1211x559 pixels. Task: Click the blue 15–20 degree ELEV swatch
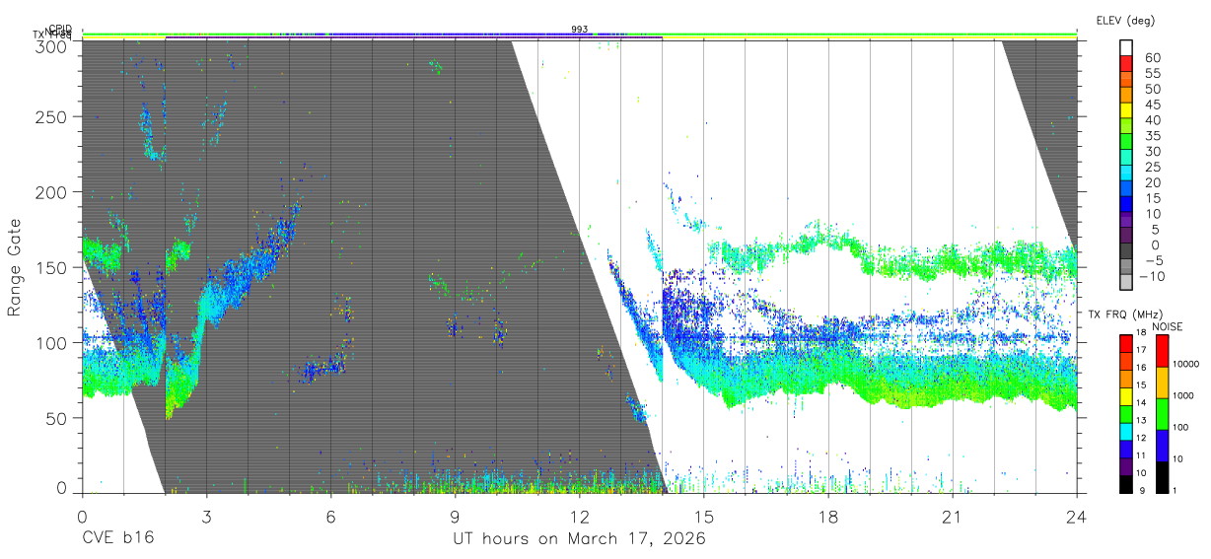click(x=1127, y=189)
